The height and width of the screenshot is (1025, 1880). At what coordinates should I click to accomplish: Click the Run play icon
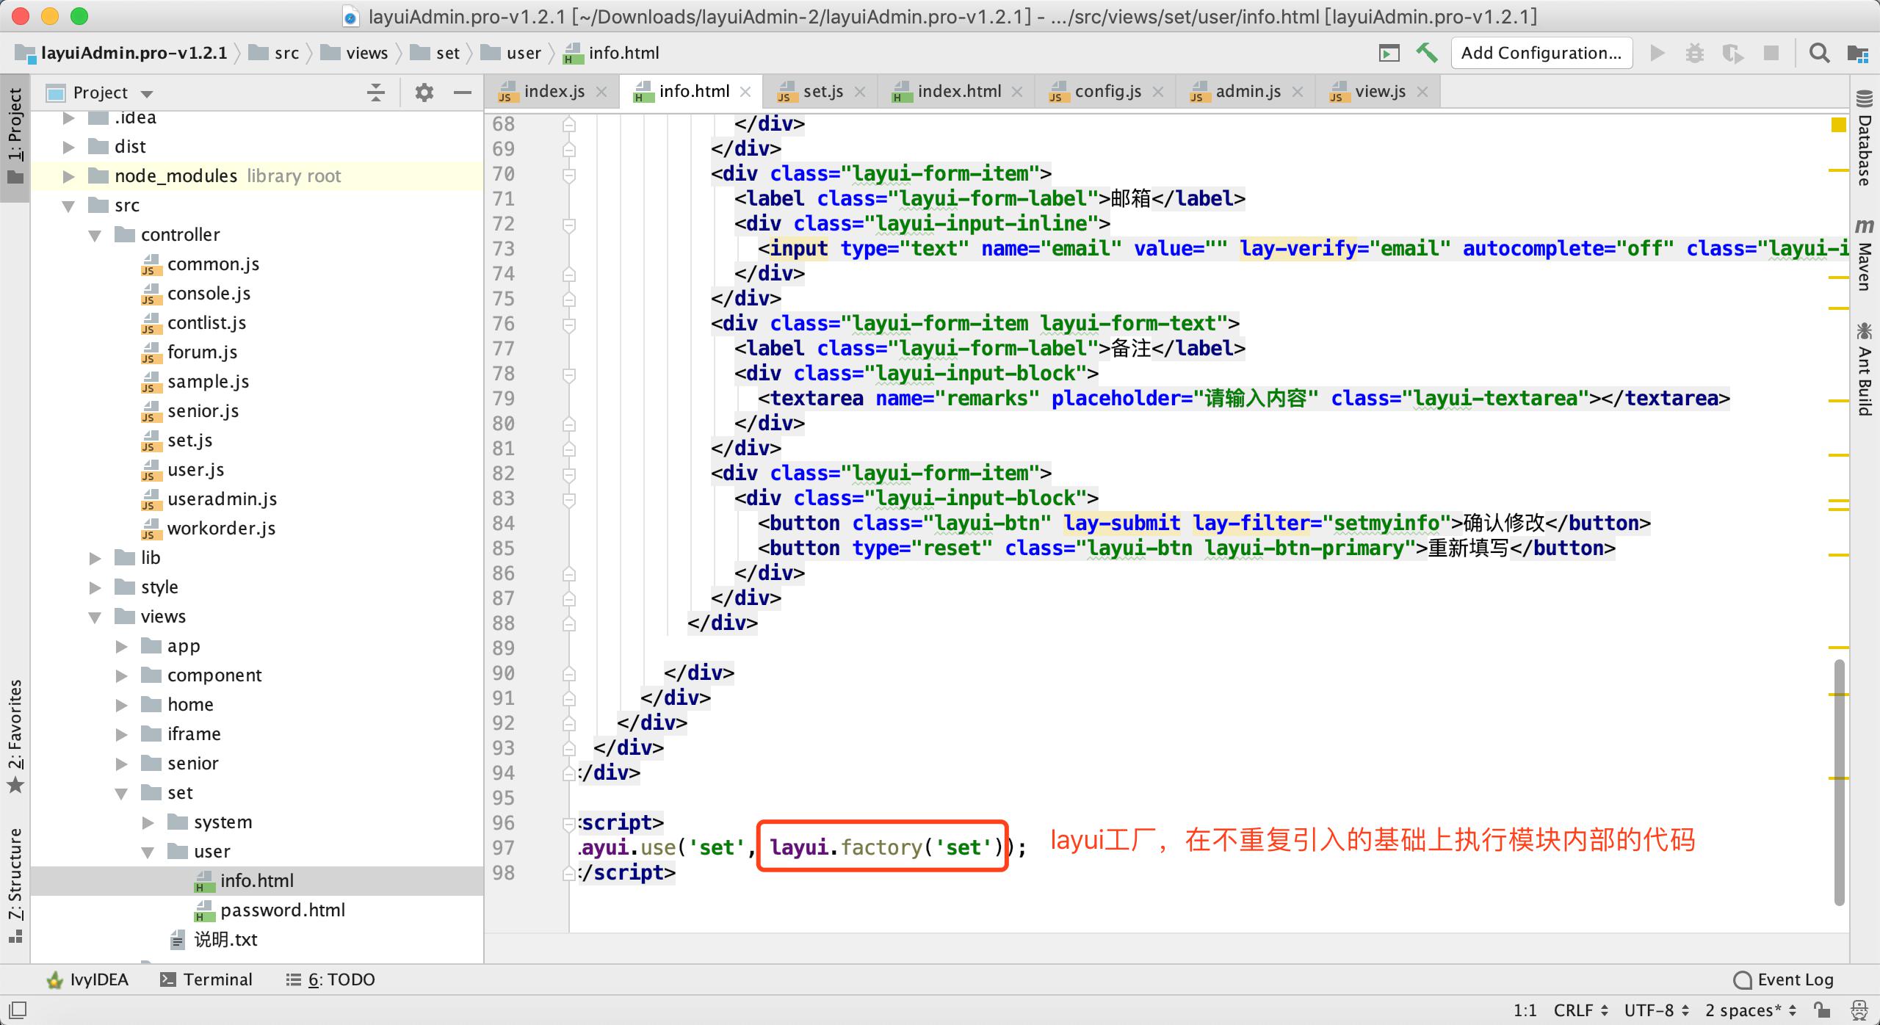pyautogui.click(x=1657, y=53)
